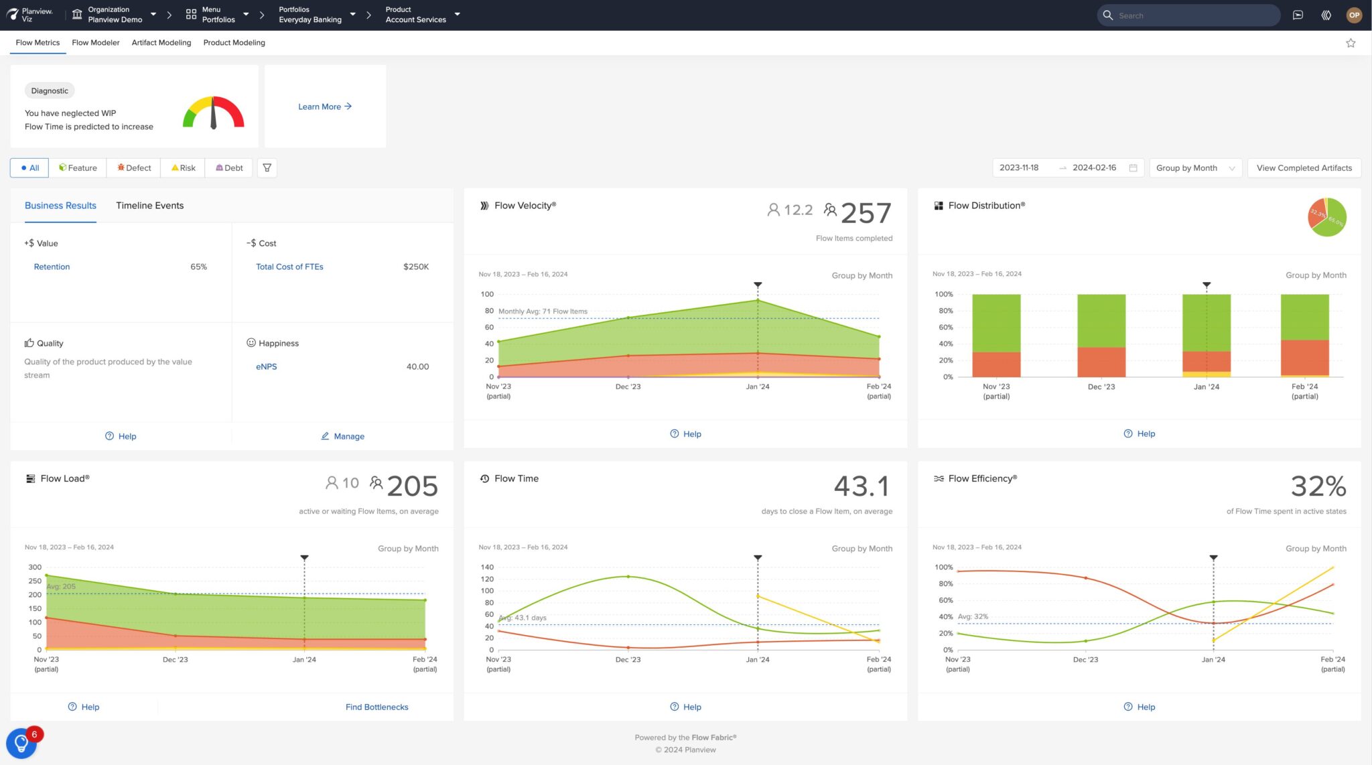Toggle the Risk artifact filter
The image size is (1372, 765).
click(182, 167)
